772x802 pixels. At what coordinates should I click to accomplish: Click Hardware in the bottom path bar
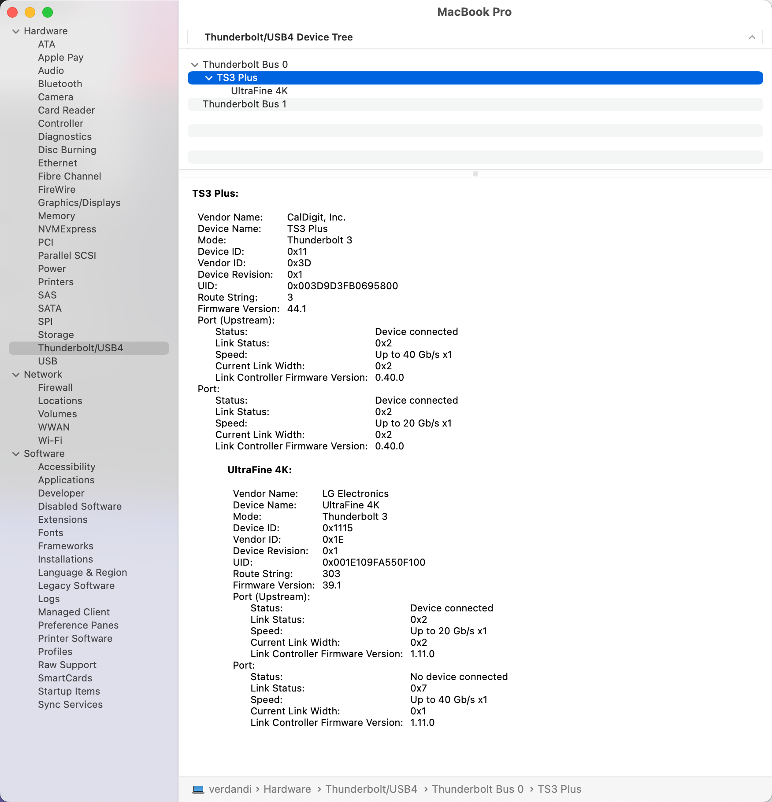point(287,789)
